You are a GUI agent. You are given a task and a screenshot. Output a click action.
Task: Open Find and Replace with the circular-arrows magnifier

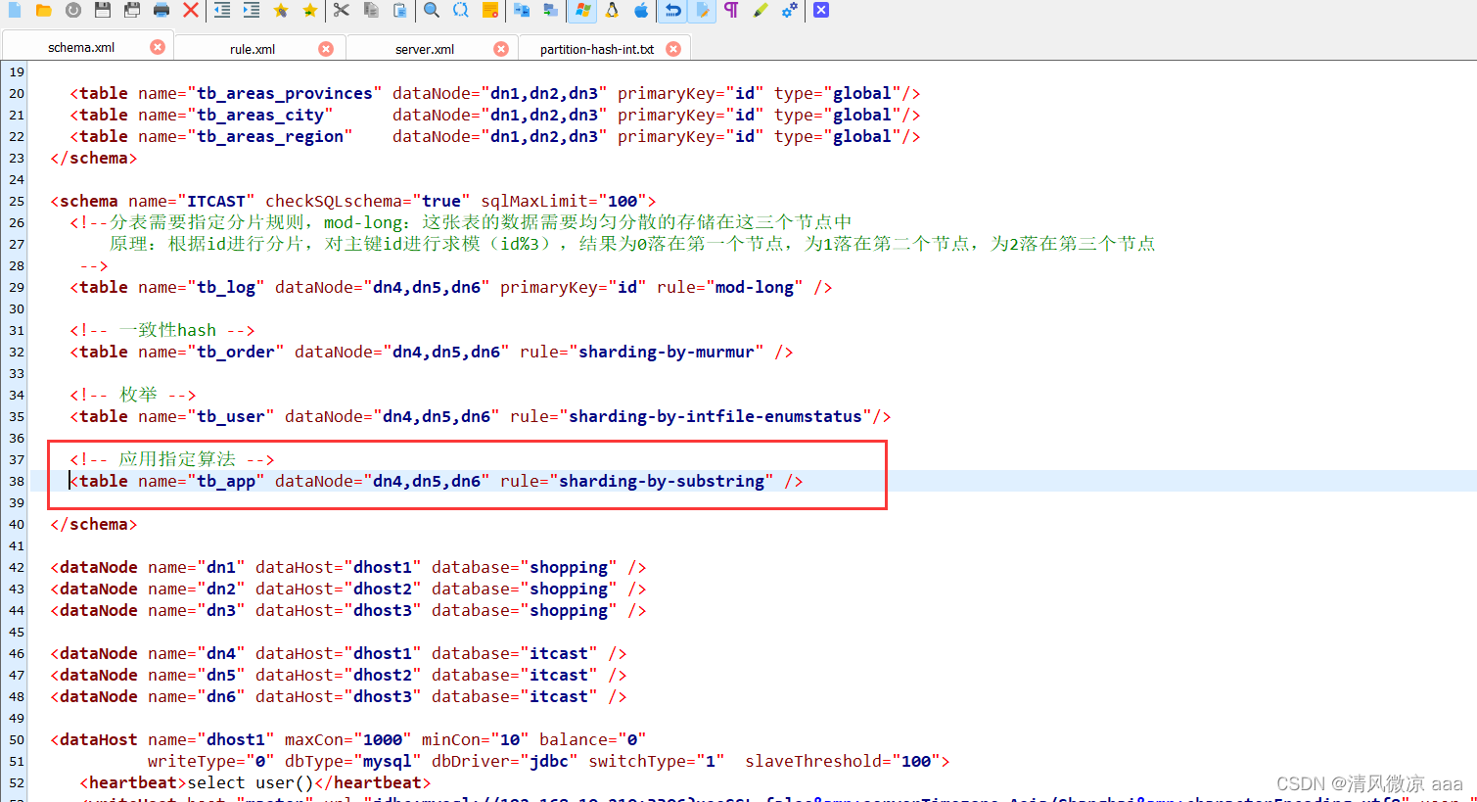[461, 10]
